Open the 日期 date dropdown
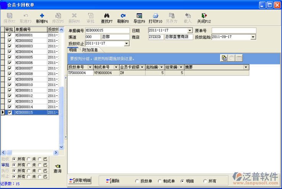The height and width of the screenshot is (189, 282). [190, 31]
